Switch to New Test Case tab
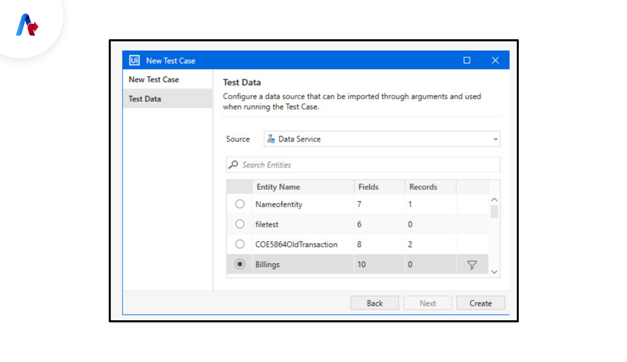627x362 pixels. pyautogui.click(x=154, y=79)
